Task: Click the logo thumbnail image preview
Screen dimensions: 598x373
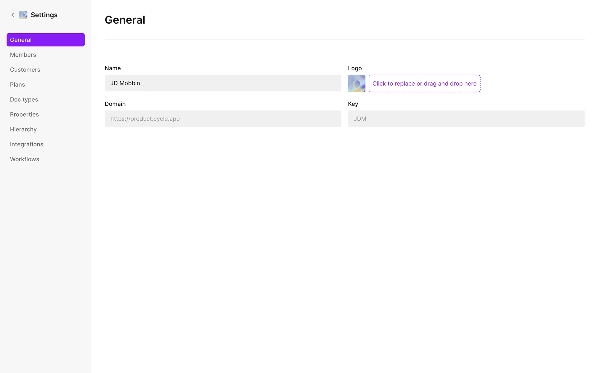Action: (x=357, y=83)
